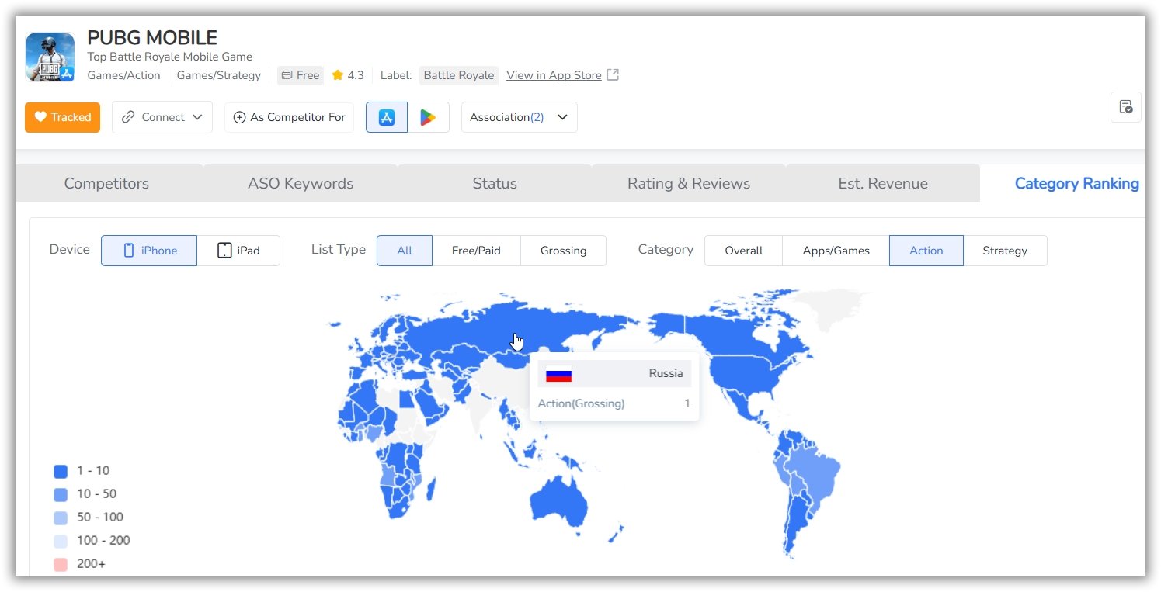This screenshot has height=592, width=1161.
Task: Expand the Association(2) dropdown
Action: [x=519, y=117]
